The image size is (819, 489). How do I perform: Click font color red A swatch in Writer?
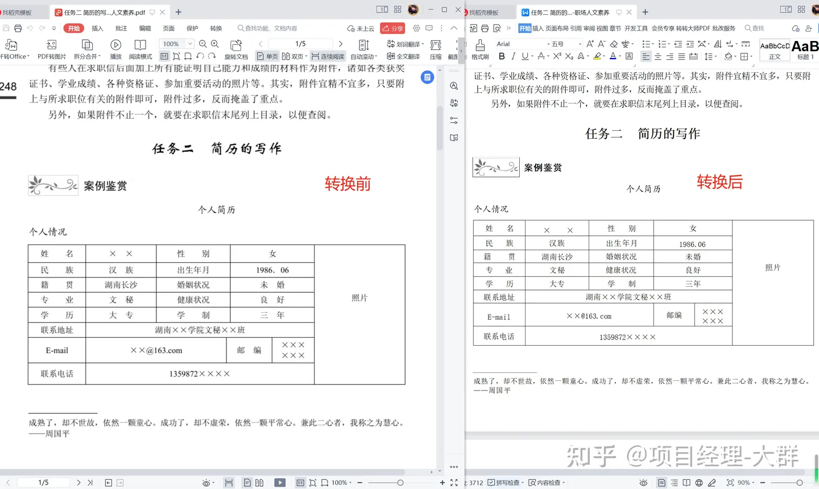[613, 56]
